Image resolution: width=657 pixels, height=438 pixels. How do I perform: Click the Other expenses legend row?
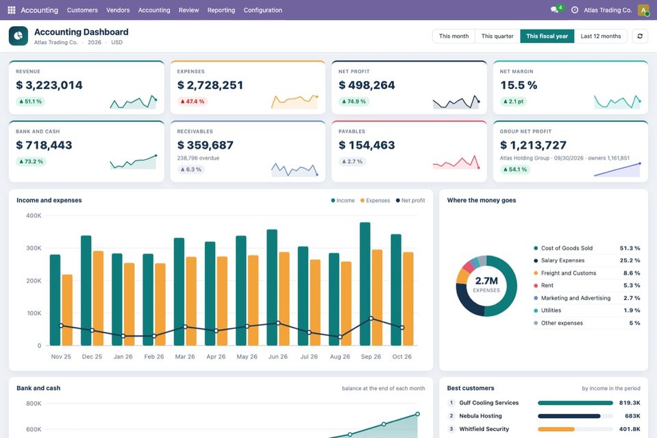(x=586, y=323)
